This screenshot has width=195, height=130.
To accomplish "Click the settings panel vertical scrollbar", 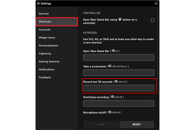I will point(158,51).
